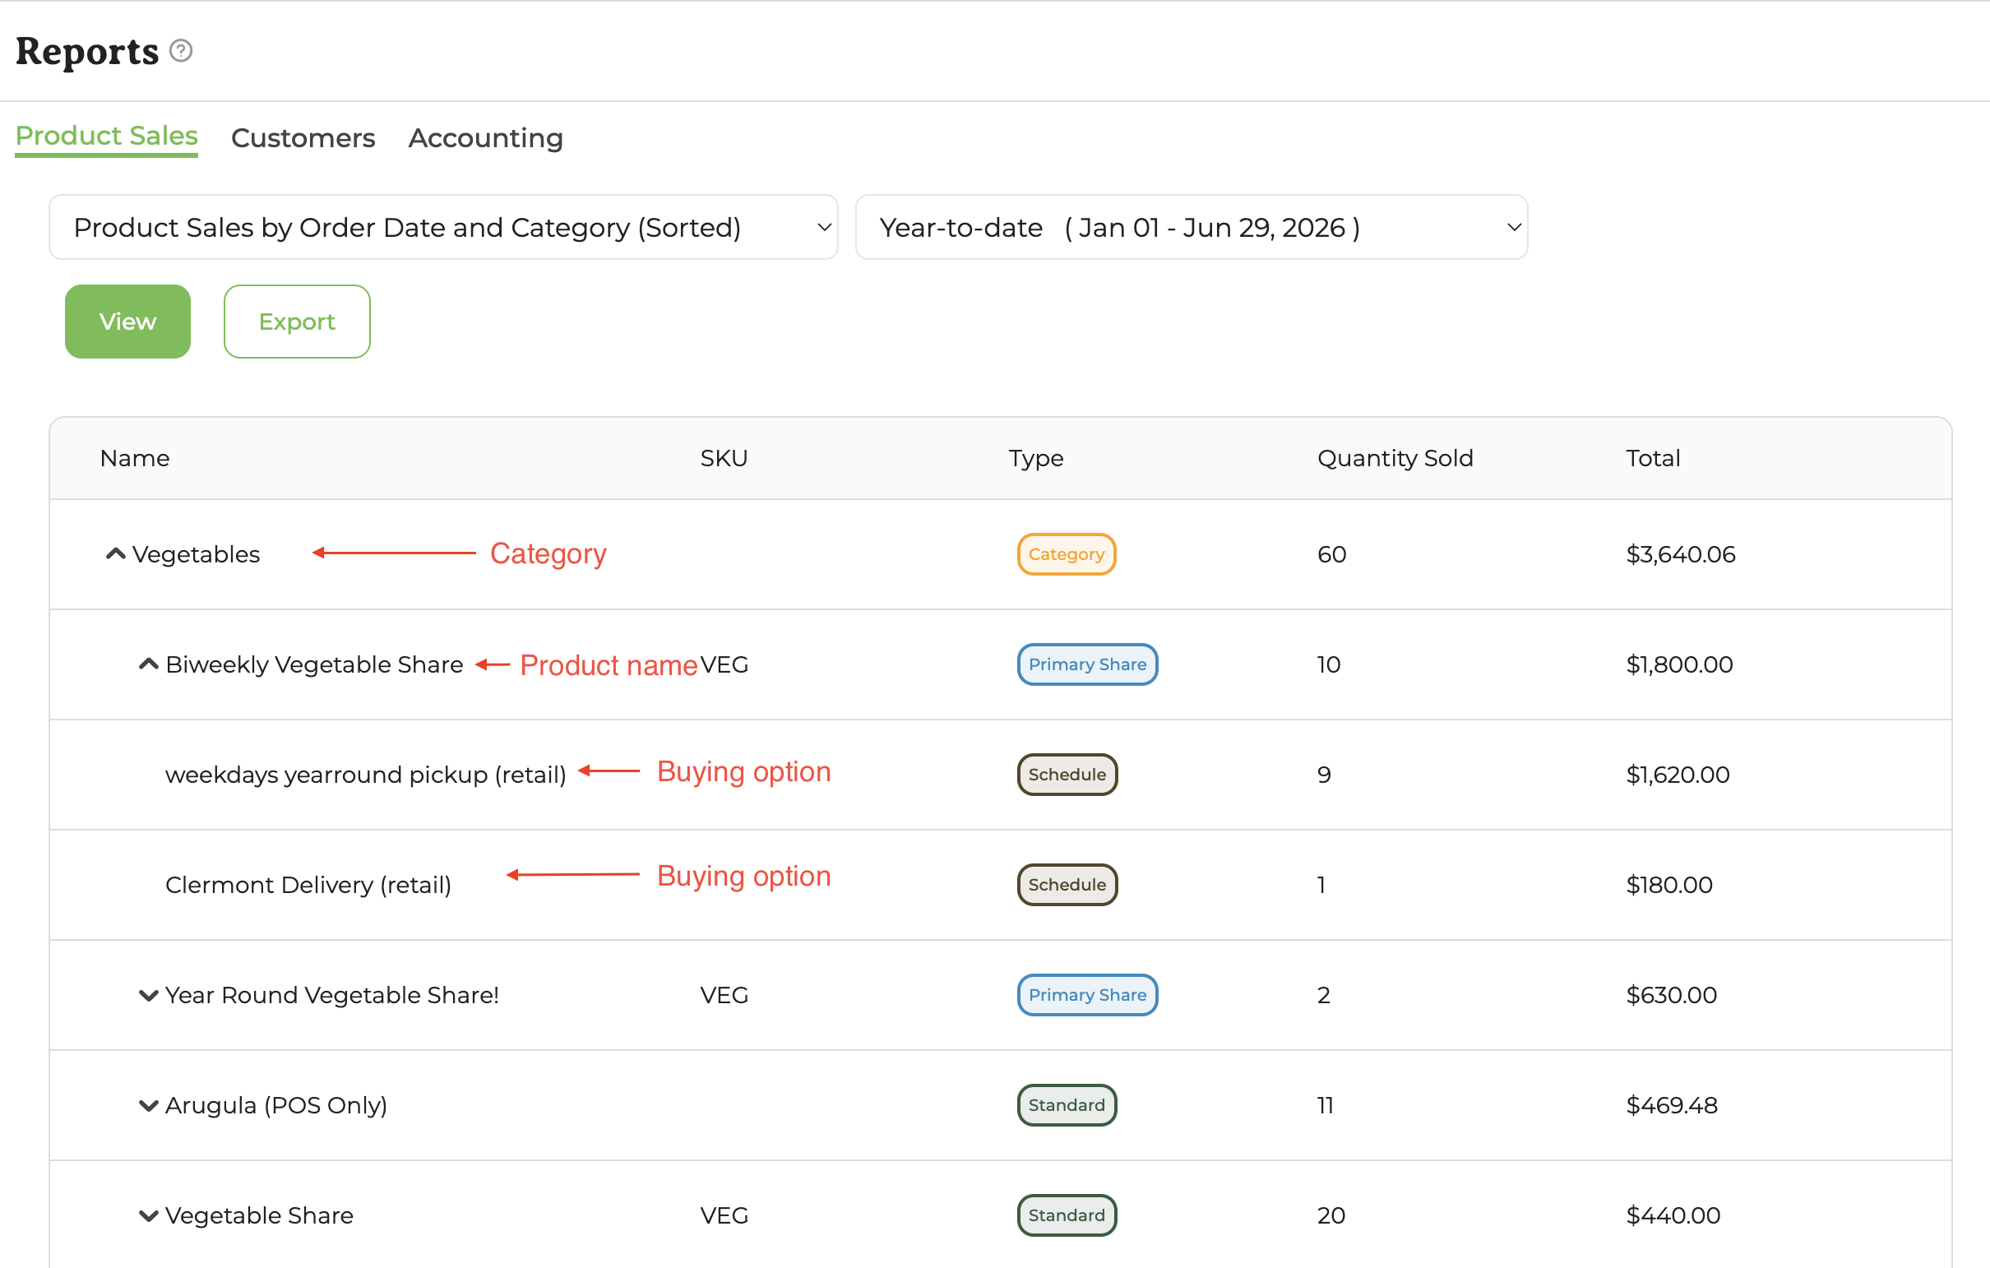Open the report type dropdown
Viewport: 1990px width, 1268px height.
(444, 227)
